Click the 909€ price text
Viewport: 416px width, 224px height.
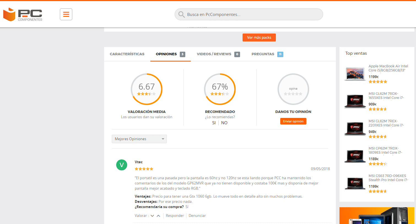(x=373, y=104)
